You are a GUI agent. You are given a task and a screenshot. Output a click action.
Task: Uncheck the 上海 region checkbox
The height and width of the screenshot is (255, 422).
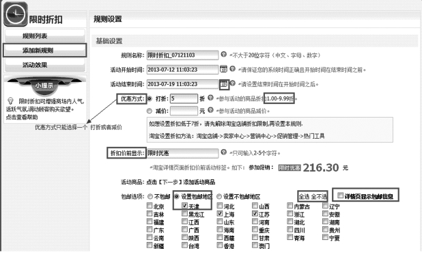click(220, 213)
